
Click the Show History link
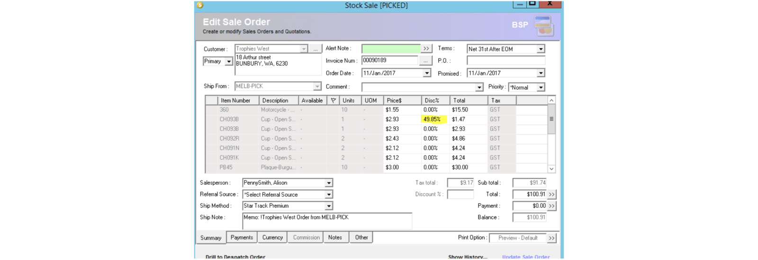[468, 257]
